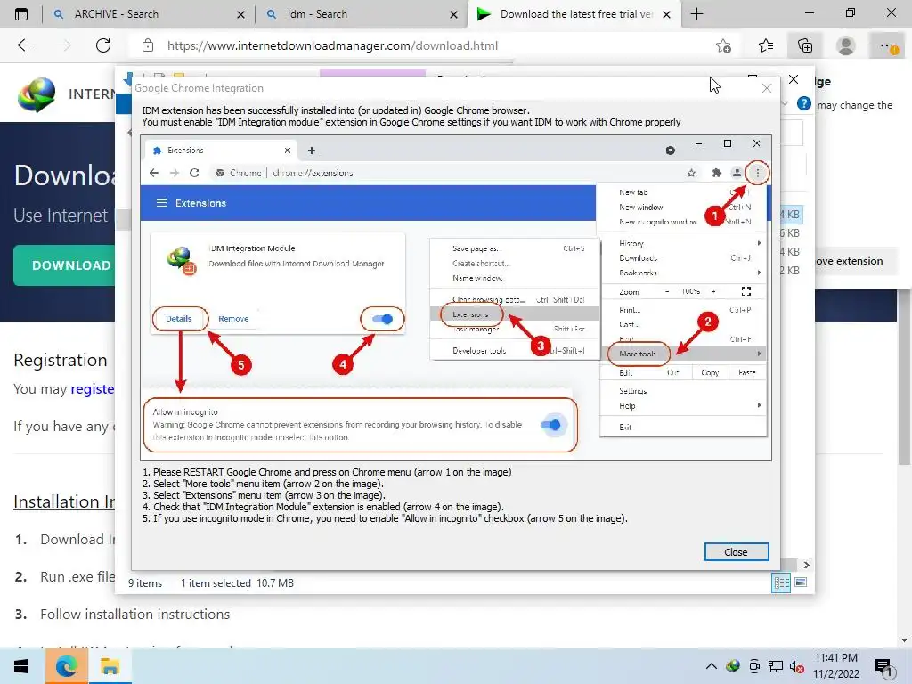Open network status tray icon
The height and width of the screenshot is (684, 912).
pyautogui.click(x=776, y=666)
